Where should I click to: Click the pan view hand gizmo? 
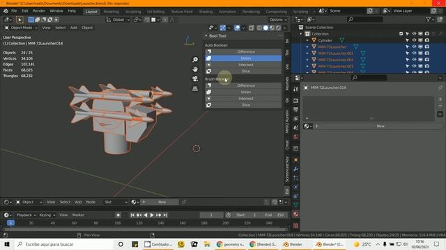coord(195,69)
